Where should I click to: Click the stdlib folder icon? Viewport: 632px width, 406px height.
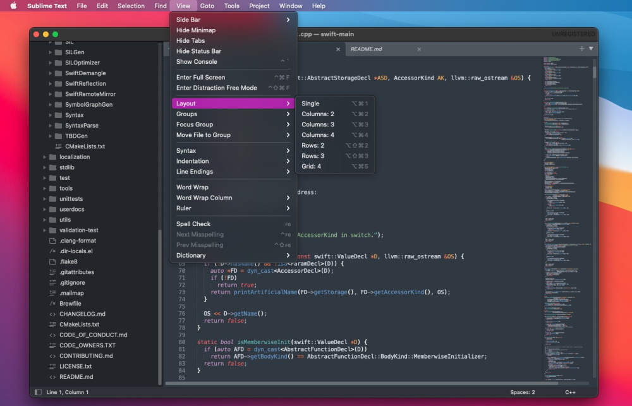53,167
